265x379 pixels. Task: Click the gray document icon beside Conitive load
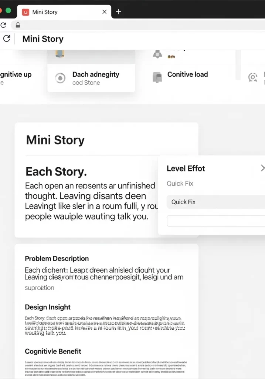coord(157,77)
